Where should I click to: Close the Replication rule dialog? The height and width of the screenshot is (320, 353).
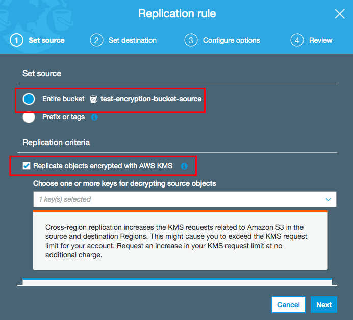click(340, 14)
